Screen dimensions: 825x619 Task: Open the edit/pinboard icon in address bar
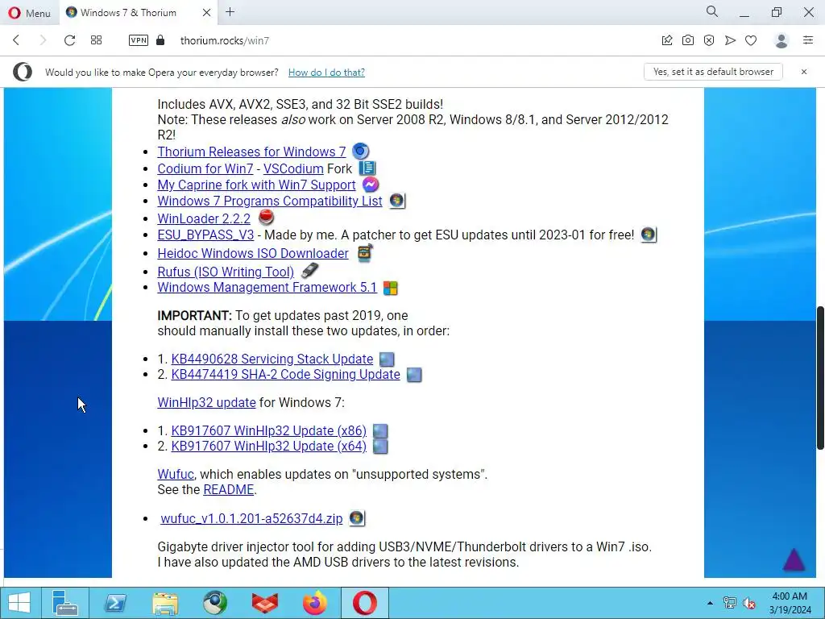pyautogui.click(x=667, y=40)
